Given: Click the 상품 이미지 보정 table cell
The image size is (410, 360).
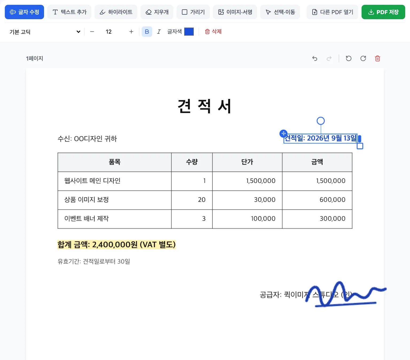Looking at the screenshot, I should 115,200.
